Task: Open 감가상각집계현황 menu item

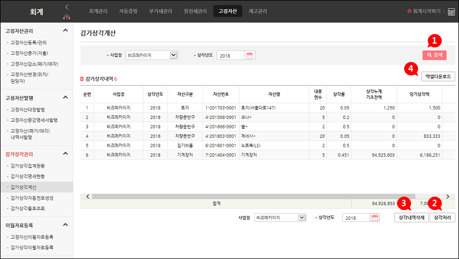Action: coord(28,166)
